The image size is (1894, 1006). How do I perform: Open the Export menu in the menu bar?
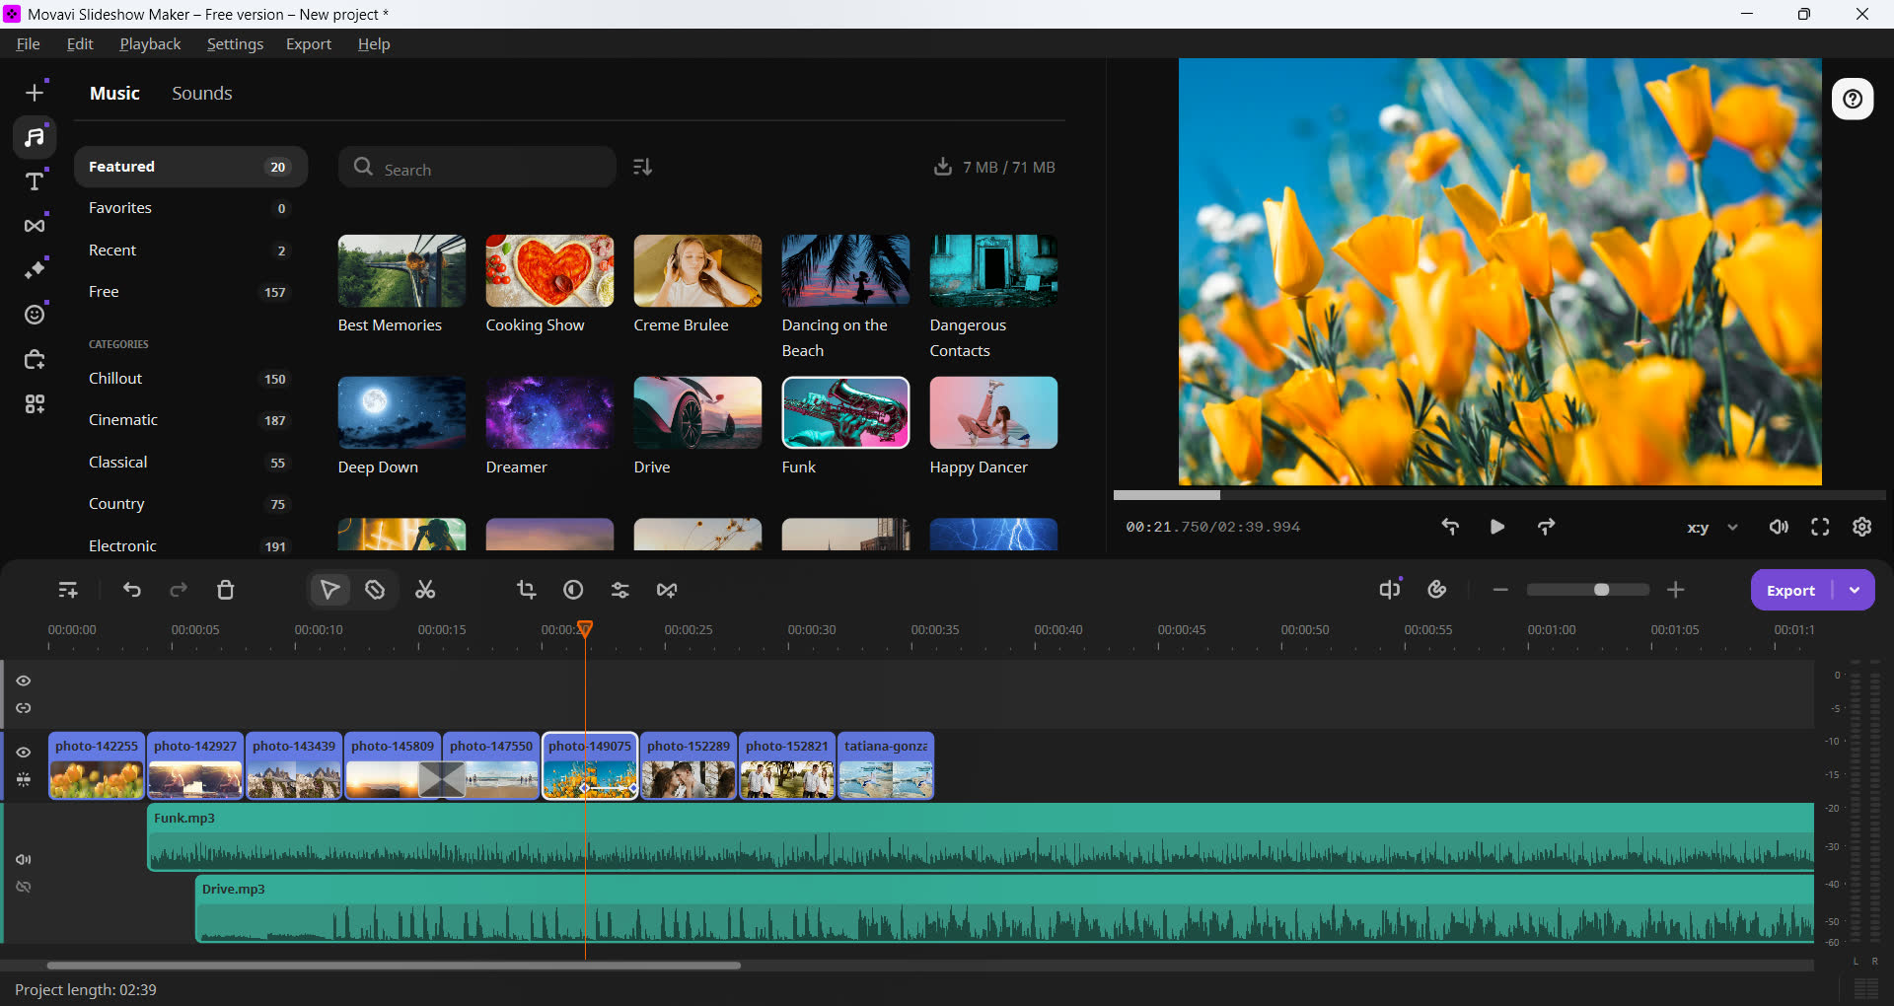(308, 43)
